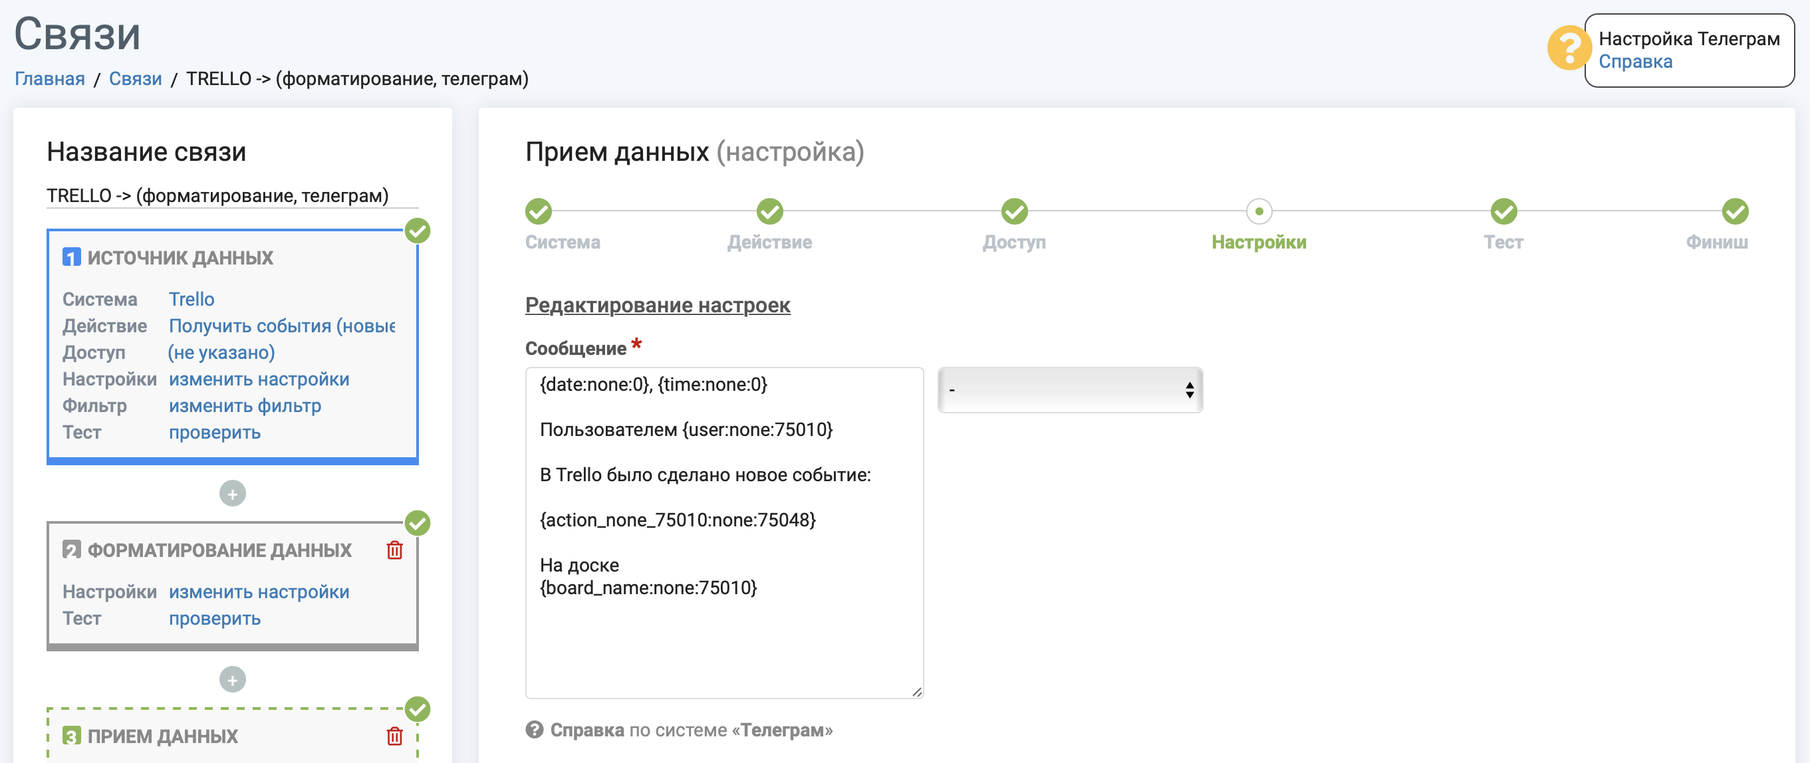Open the Справка link under Настройка Телеграм
Image resolution: width=1810 pixels, height=763 pixels.
[x=1635, y=62]
